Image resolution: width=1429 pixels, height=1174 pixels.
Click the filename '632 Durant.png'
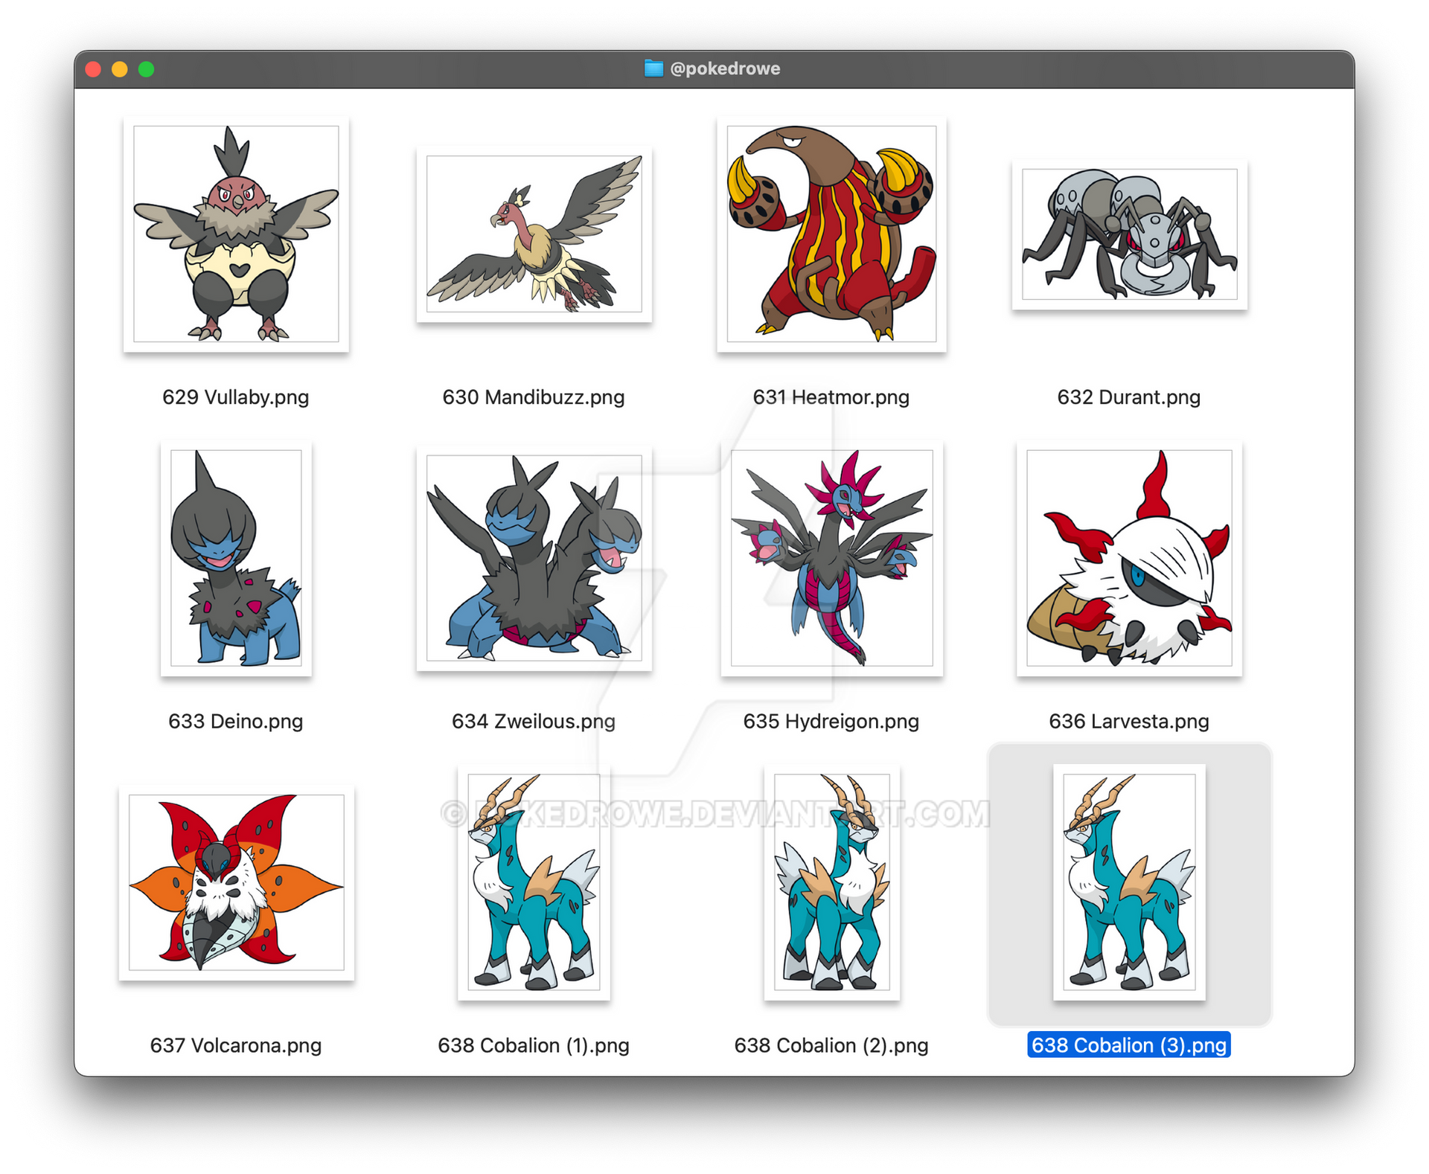[1129, 397]
